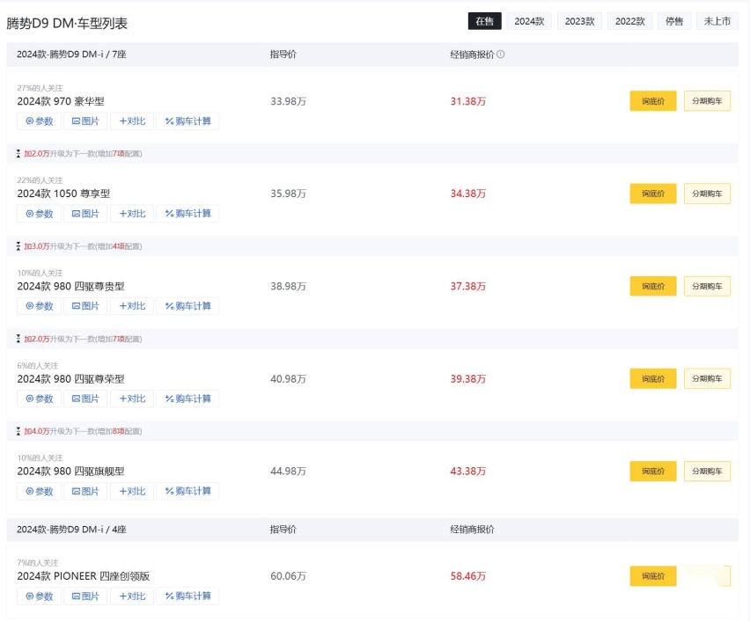Open the 2024款 1050 尊享型 model link
750x622 pixels.
(63, 194)
